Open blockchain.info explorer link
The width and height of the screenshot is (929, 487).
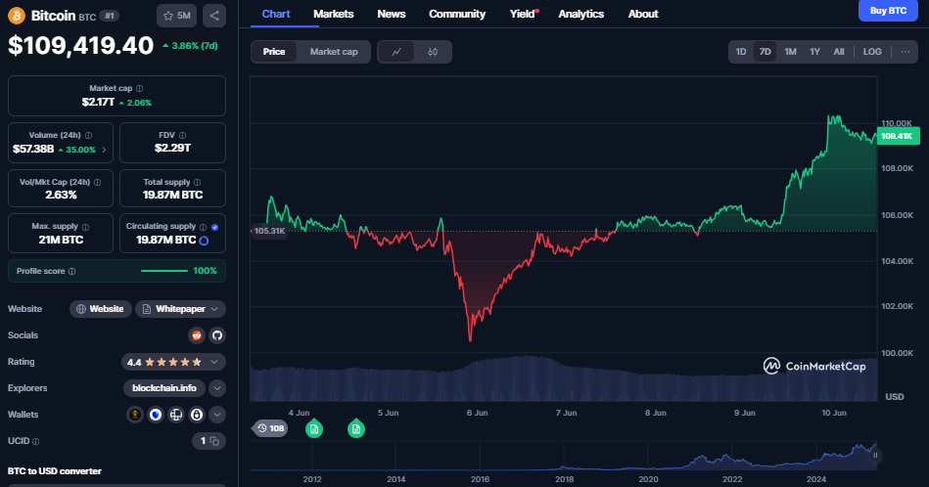click(164, 388)
